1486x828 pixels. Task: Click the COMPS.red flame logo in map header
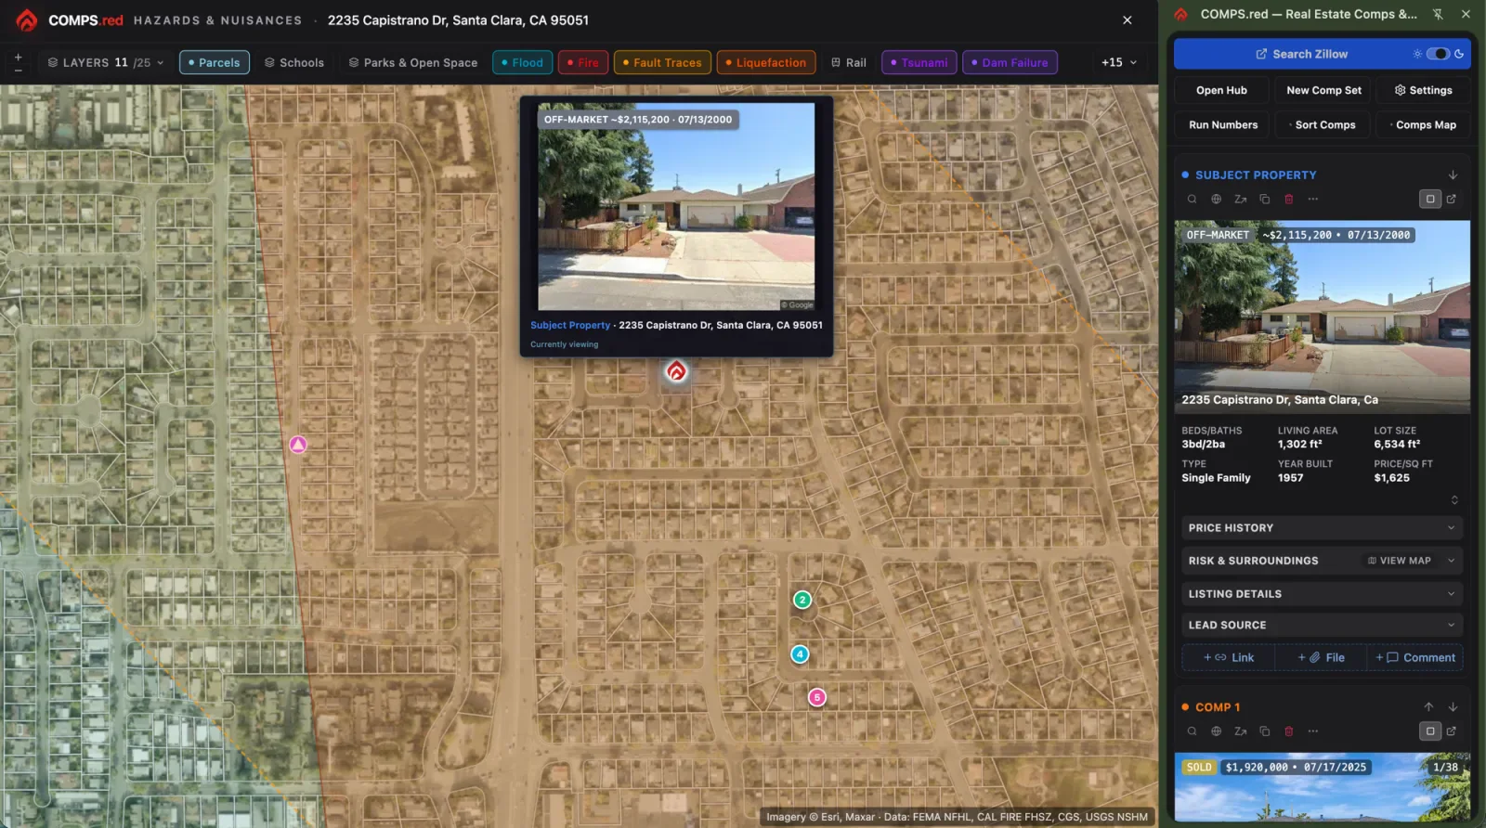(x=27, y=19)
